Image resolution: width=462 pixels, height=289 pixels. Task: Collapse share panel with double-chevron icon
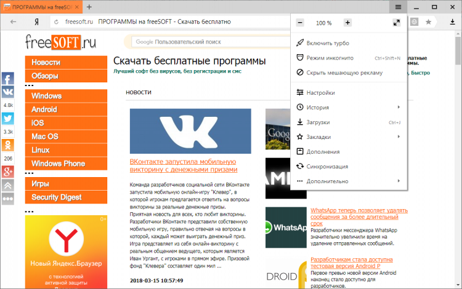point(7,185)
